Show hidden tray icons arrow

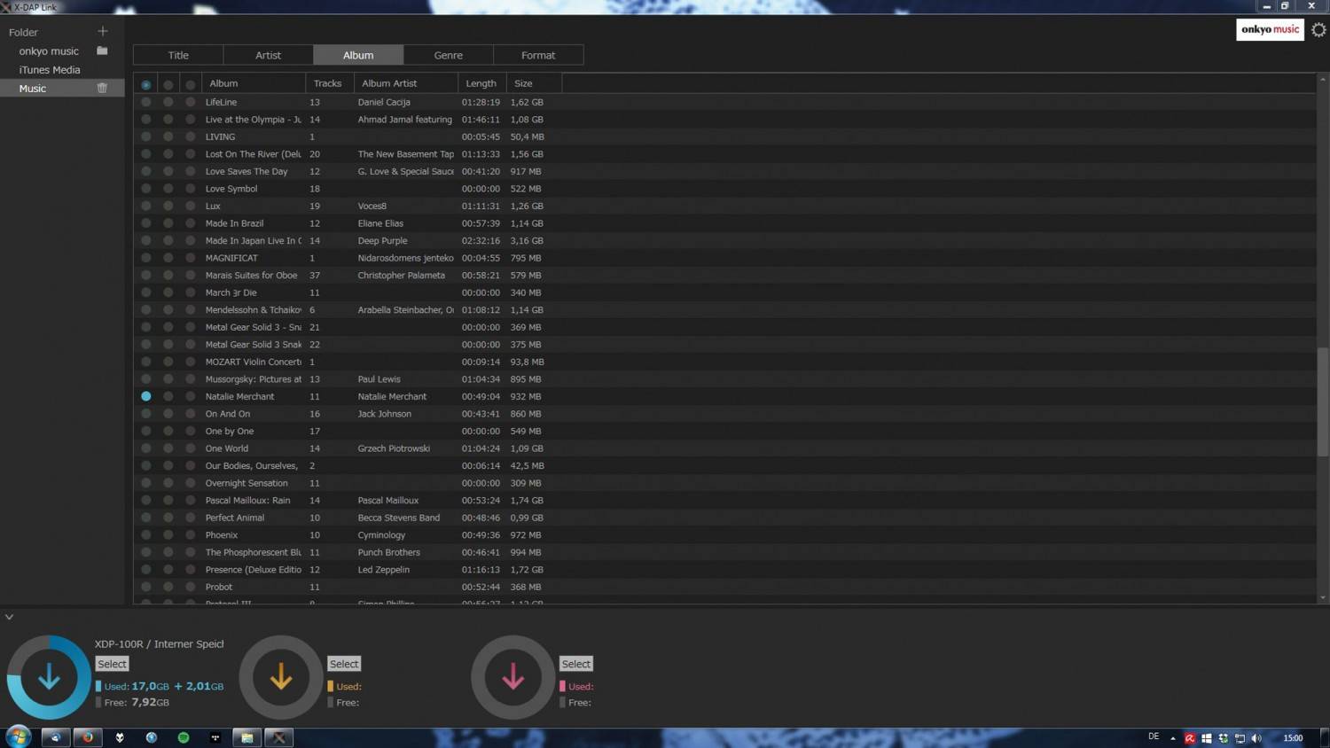(x=1172, y=737)
